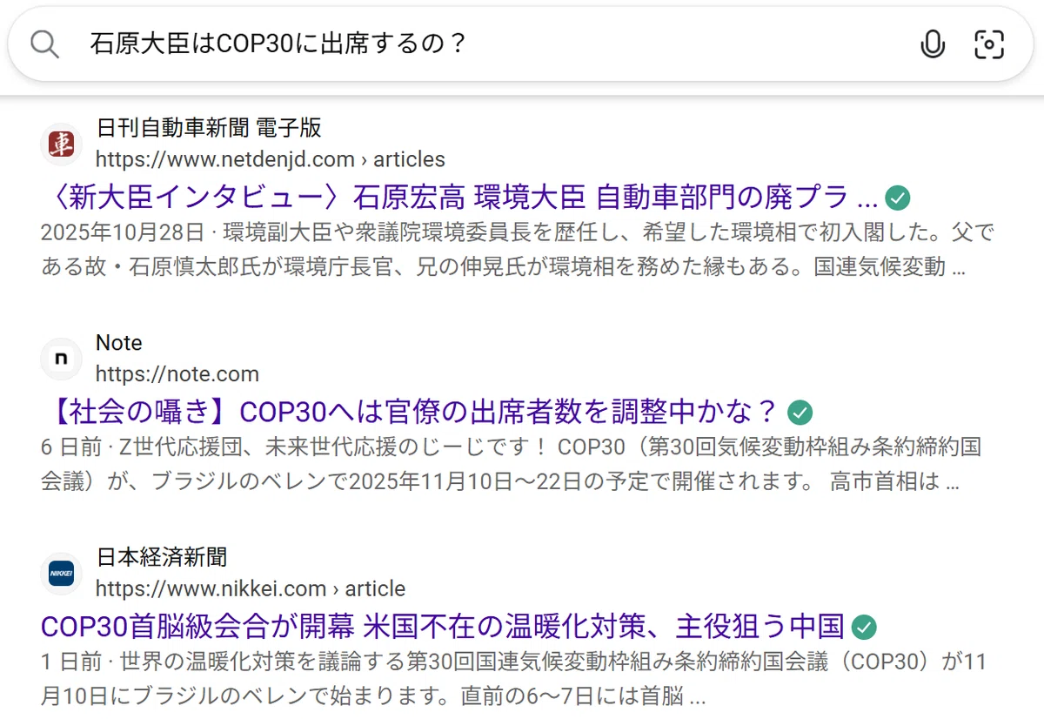Open the 【社会の囁き】COP30へは官僚の出席者数 result

pos(410,413)
